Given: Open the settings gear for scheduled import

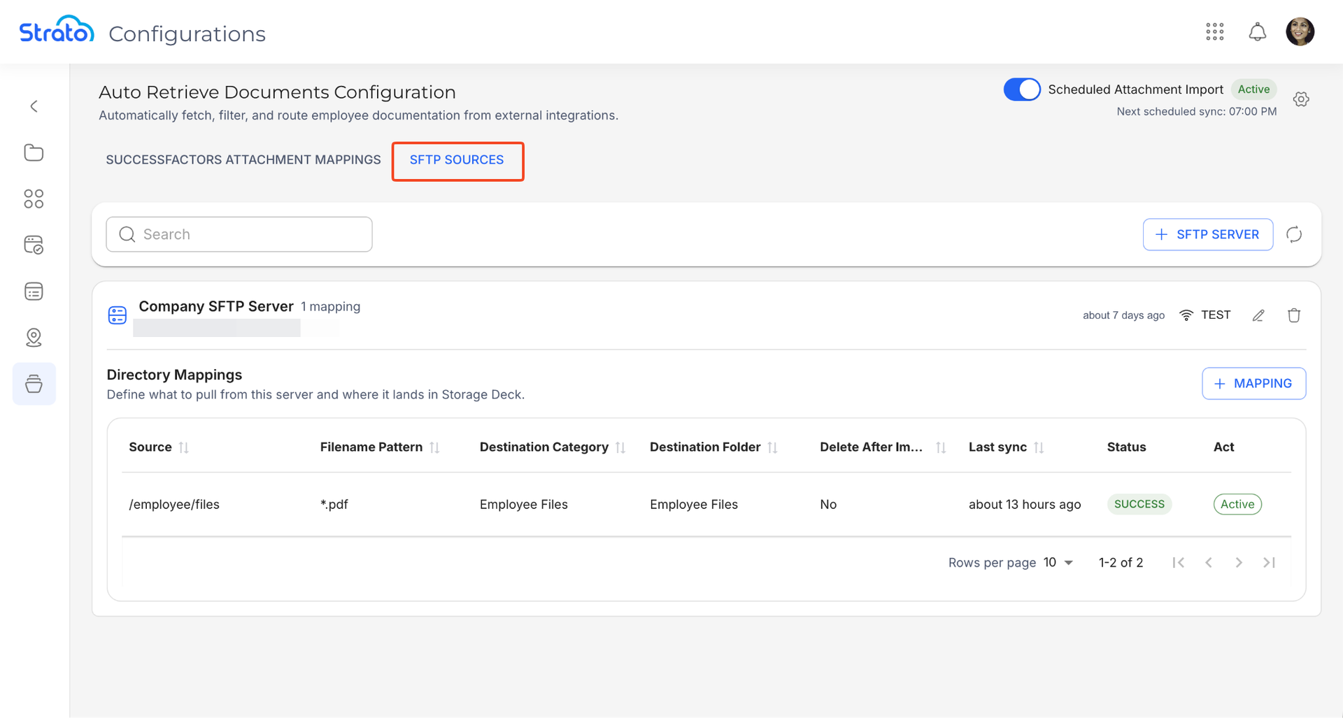Looking at the screenshot, I should coord(1301,99).
